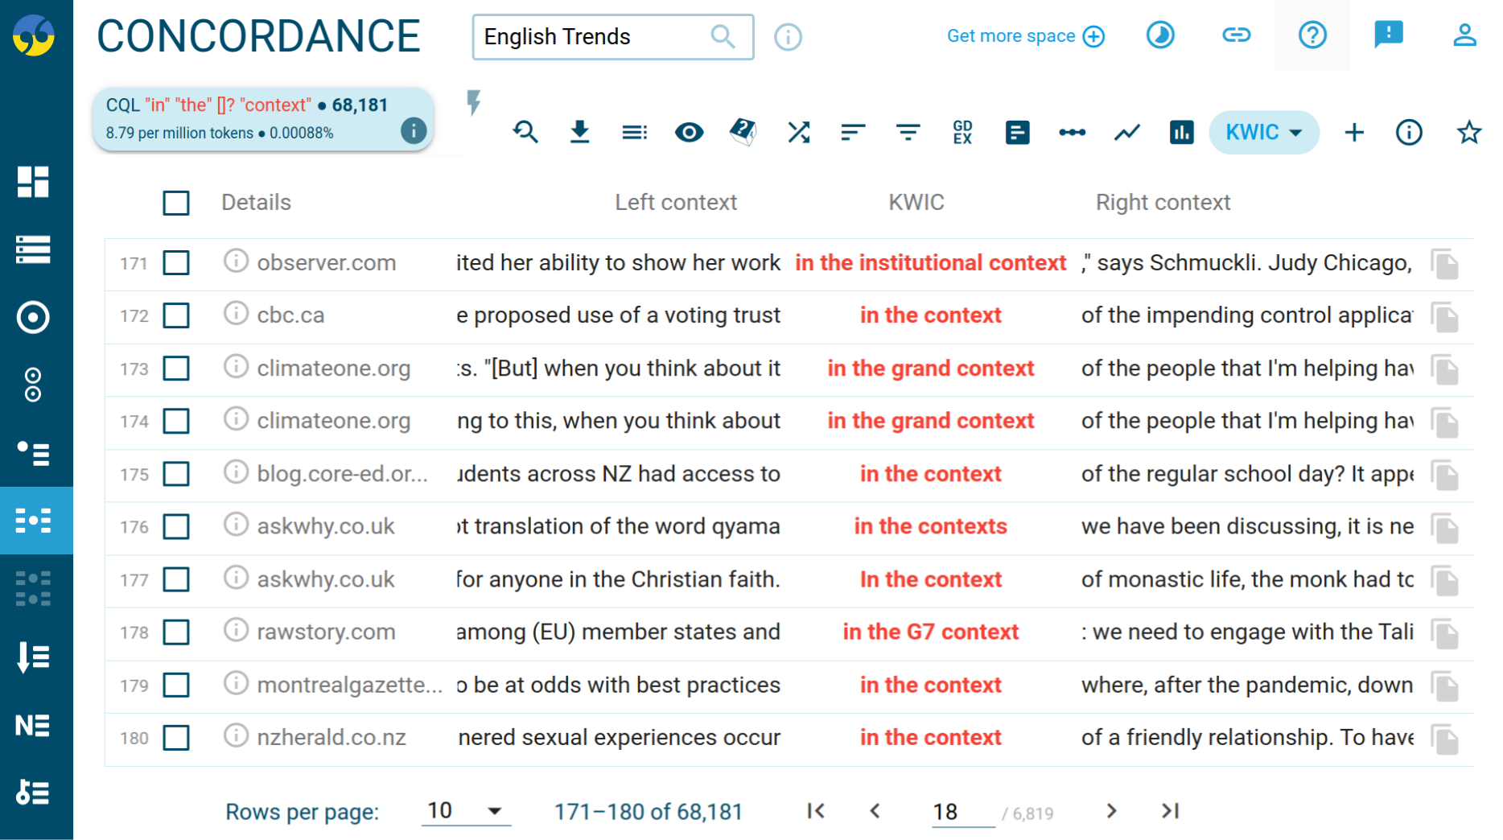Add to favourites with star icon
The height and width of the screenshot is (840, 1503).
coord(1468,132)
